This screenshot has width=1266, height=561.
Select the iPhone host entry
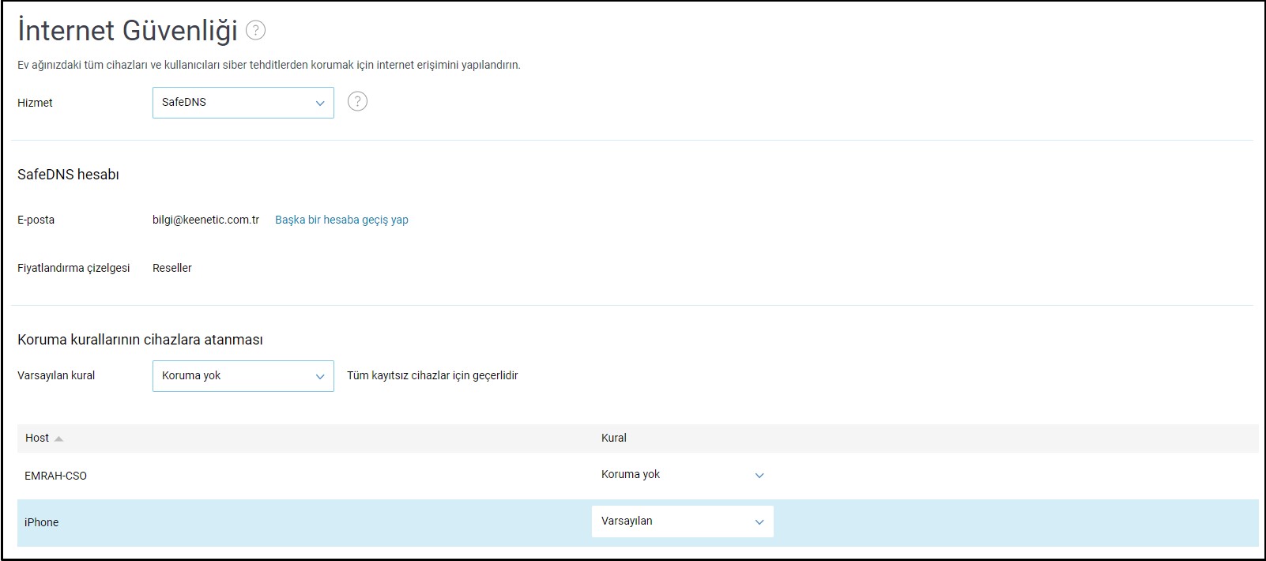coord(42,522)
